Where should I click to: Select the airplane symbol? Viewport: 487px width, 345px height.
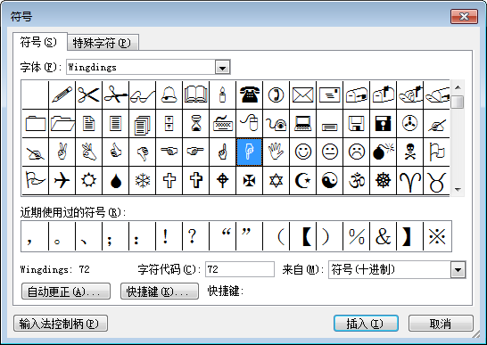pos(62,180)
